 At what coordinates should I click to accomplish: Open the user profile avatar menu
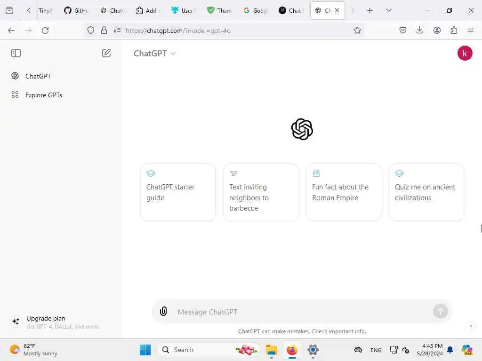pos(465,53)
